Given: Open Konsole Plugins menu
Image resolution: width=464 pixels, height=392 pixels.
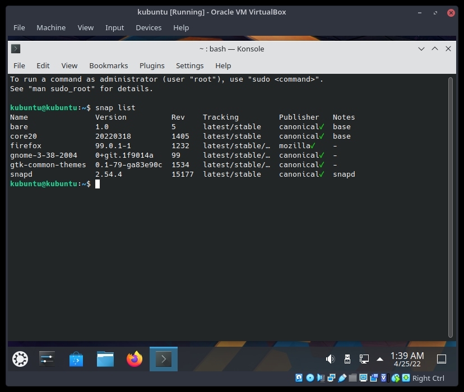Looking at the screenshot, I should 152,65.
